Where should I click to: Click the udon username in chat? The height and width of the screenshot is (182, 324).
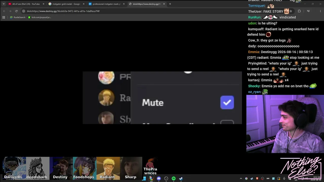(x=252, y=23)
